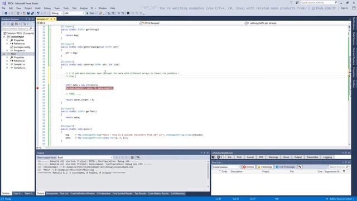Click the bookmark icon in toolbar
The image size is (357, 201).
(x=128, y=13)
